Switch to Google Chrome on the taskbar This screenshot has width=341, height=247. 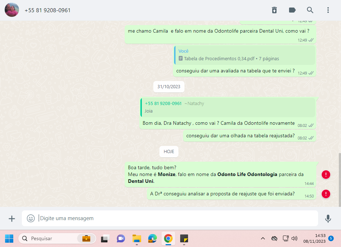[x=168, y=238]
